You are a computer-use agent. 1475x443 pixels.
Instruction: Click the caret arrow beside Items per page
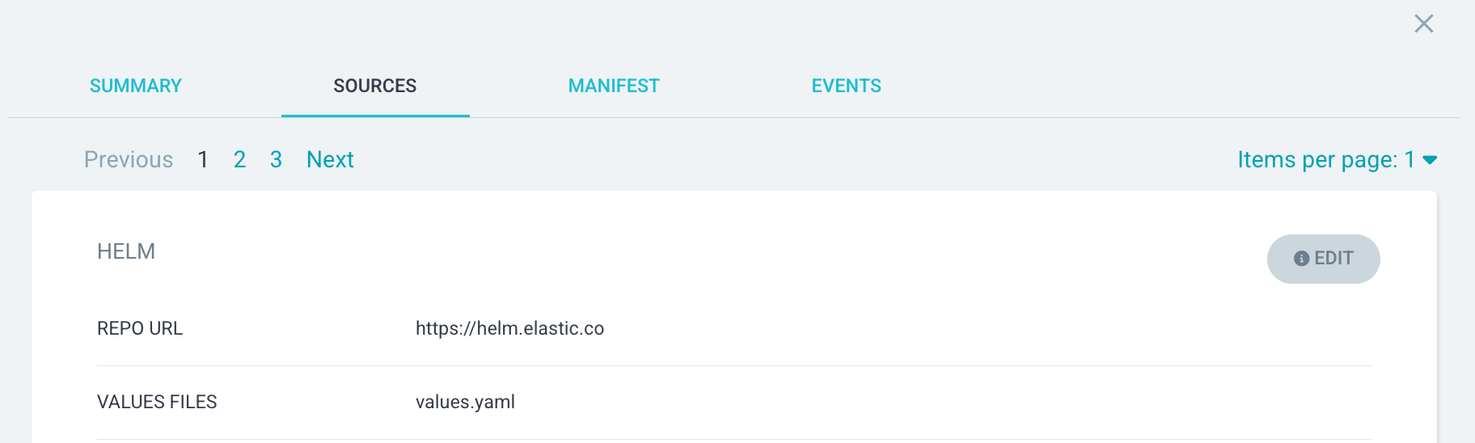(x=1430, y=160)
